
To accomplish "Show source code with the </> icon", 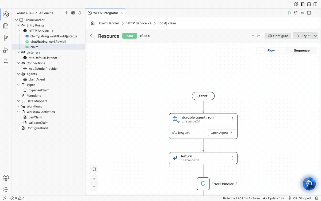I will 303,13.
